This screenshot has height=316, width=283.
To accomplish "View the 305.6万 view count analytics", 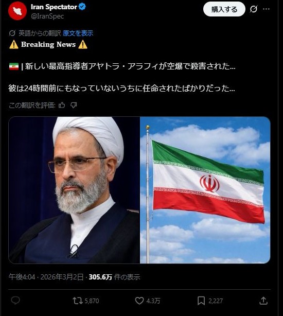I will pyautogui.click(x=114, y=277).
